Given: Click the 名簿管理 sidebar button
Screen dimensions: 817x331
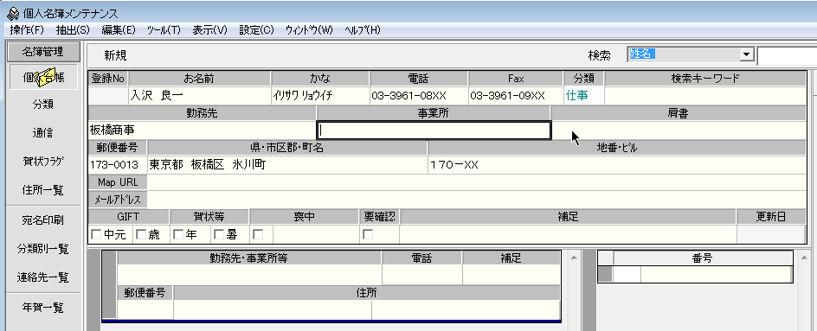Looking at the screenshot, I should tap(43, 52).
